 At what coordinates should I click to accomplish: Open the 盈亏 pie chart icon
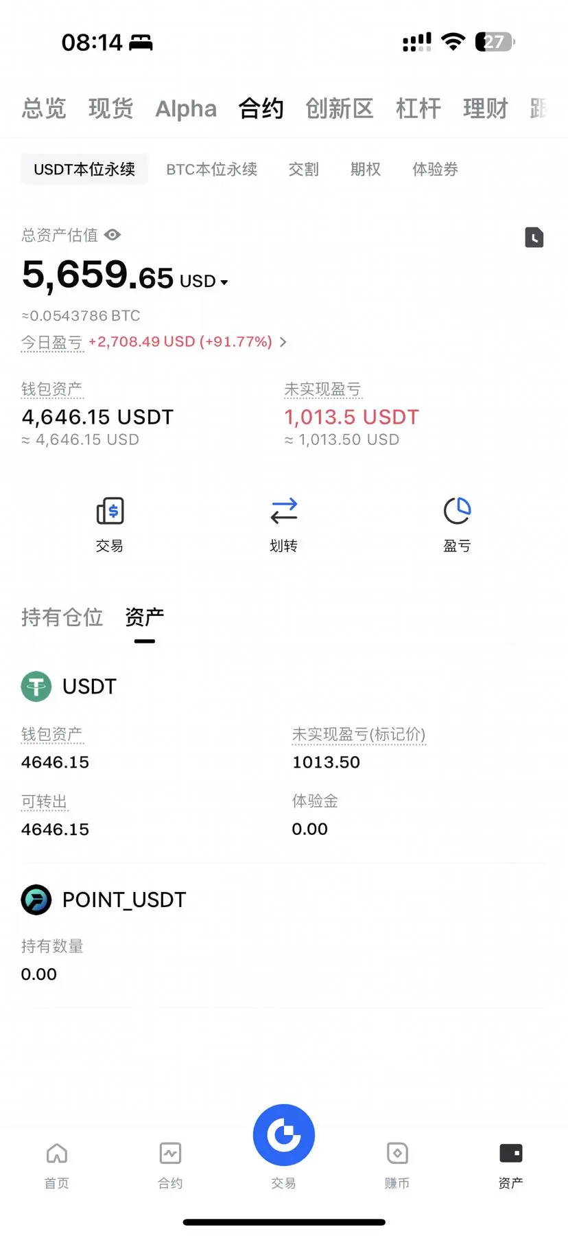[x=457, y=511]
